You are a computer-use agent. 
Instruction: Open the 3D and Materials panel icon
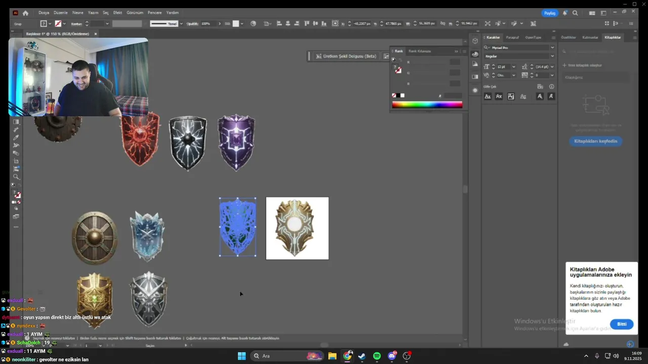click(475, 41)
